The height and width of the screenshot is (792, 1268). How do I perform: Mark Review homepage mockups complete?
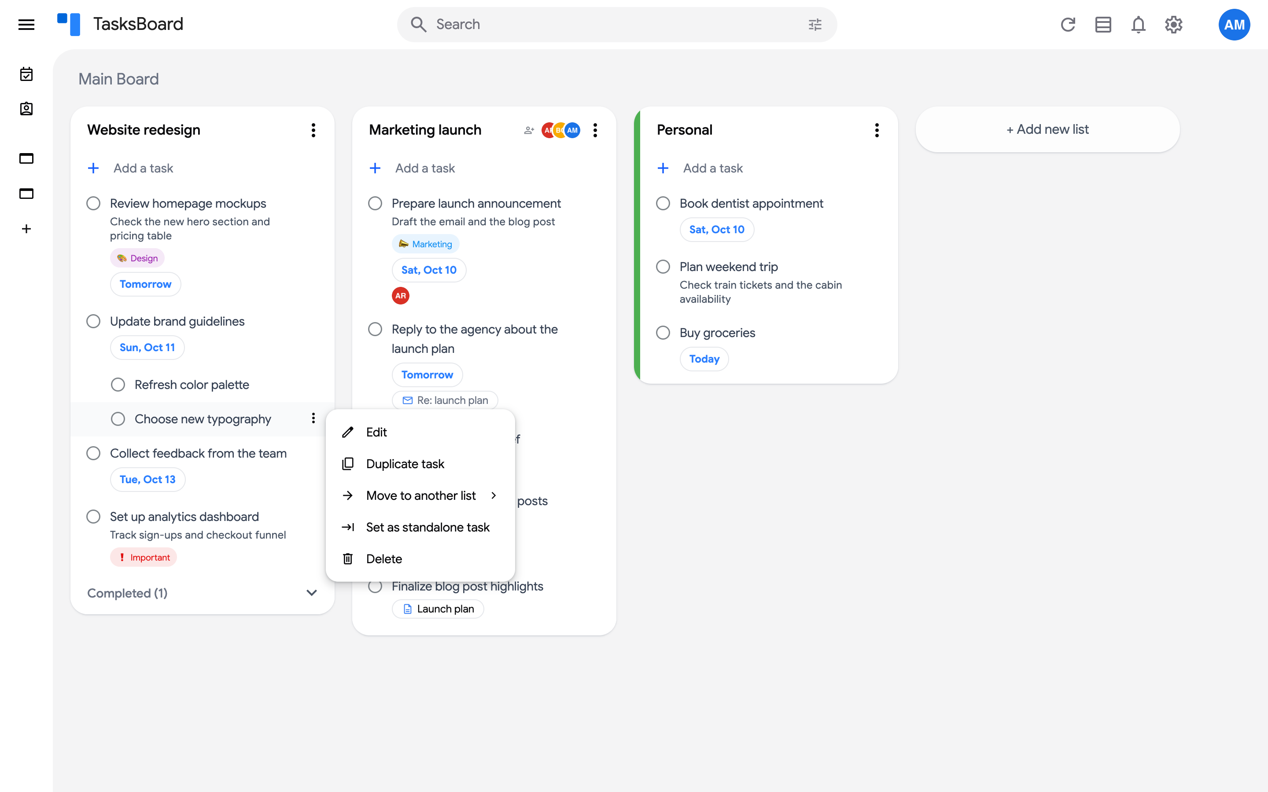[x=93, y=203]
